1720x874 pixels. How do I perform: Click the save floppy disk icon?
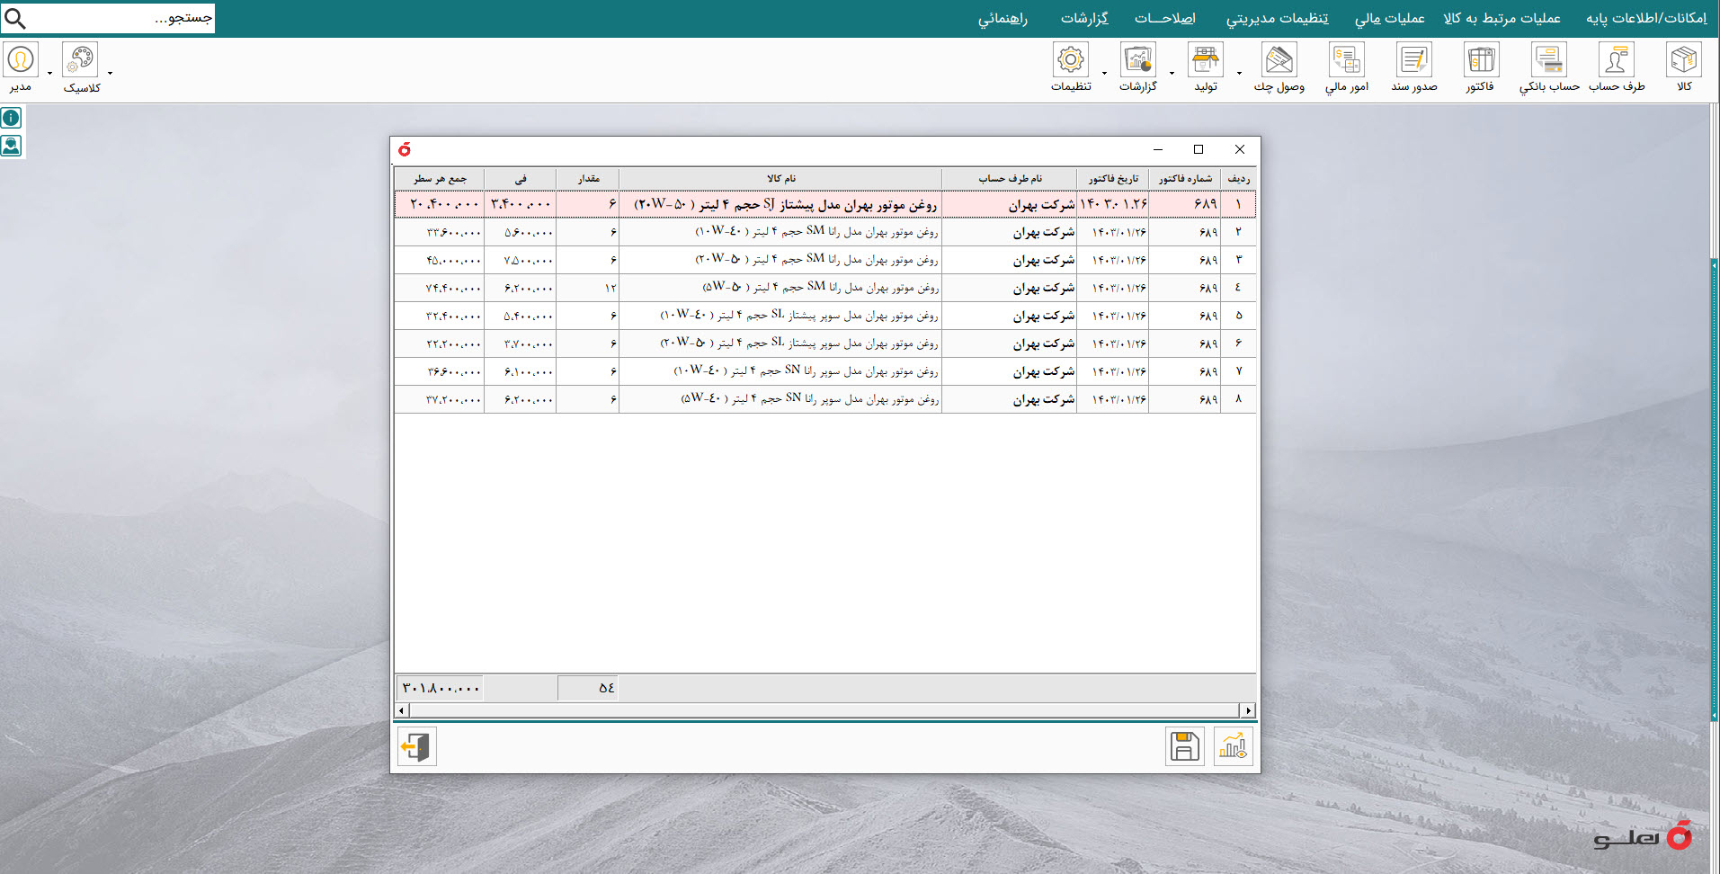point(1184,746)
